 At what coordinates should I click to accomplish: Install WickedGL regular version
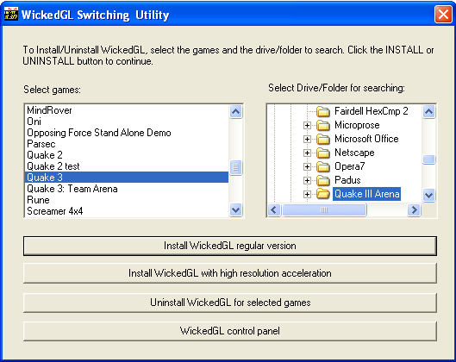click(x=230, y=246)
